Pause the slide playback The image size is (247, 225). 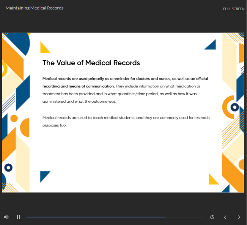tap(18, 217)
